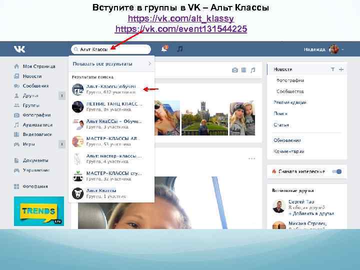Click the video film icon in post box
Image resolution: width=360 pixels, height=270 pixels.
pyautogui.click(x=244, y=70)
